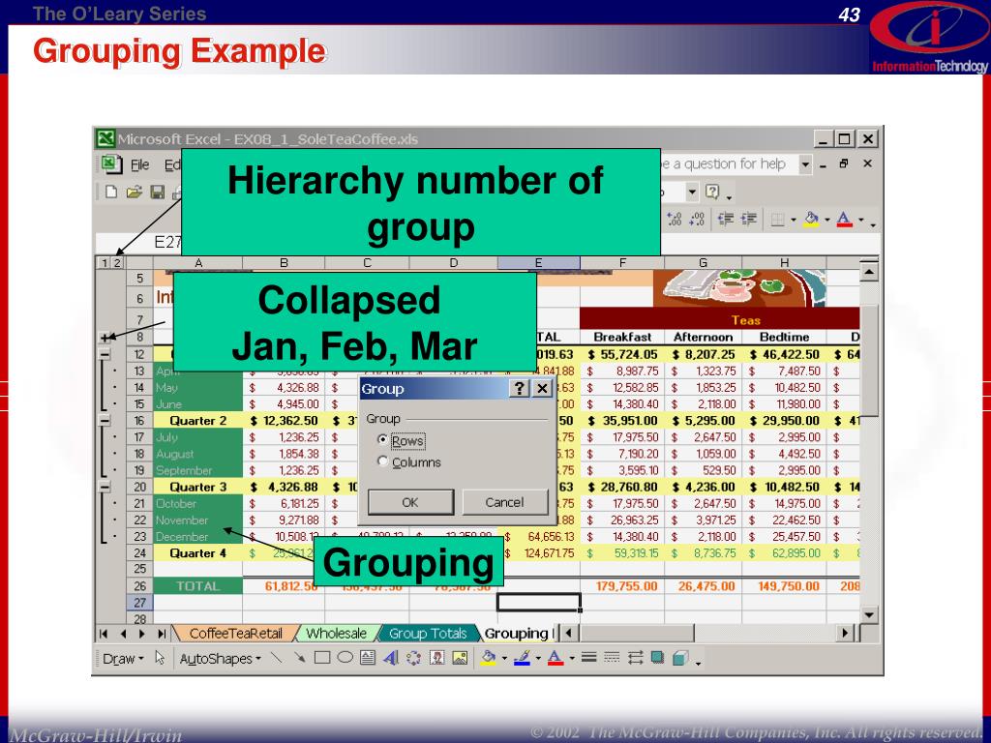The image size is (991, 743).
Task: Click OK in Group dialog
Action: click(x=410, y=502)
